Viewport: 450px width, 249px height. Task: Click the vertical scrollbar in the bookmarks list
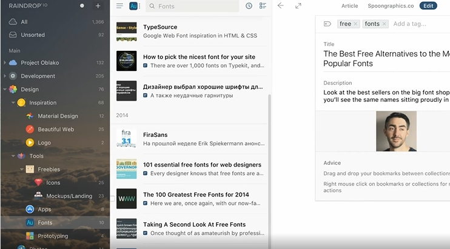pyautogui.click(x=269, y=151)
